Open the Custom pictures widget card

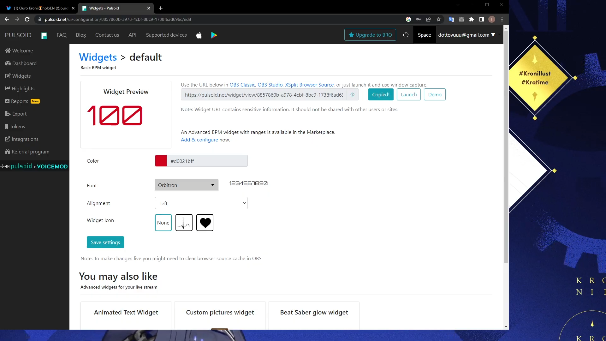pyautogui.click(x=220, y=316)
